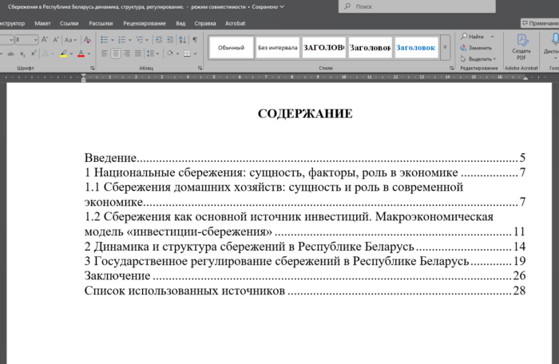Open the Справка tab
The image size is (559, 364).
(205, 23)
